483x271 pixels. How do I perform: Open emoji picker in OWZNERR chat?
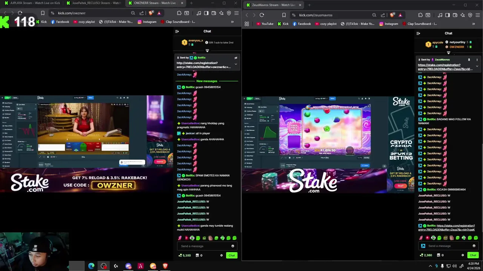click(232, 246)
